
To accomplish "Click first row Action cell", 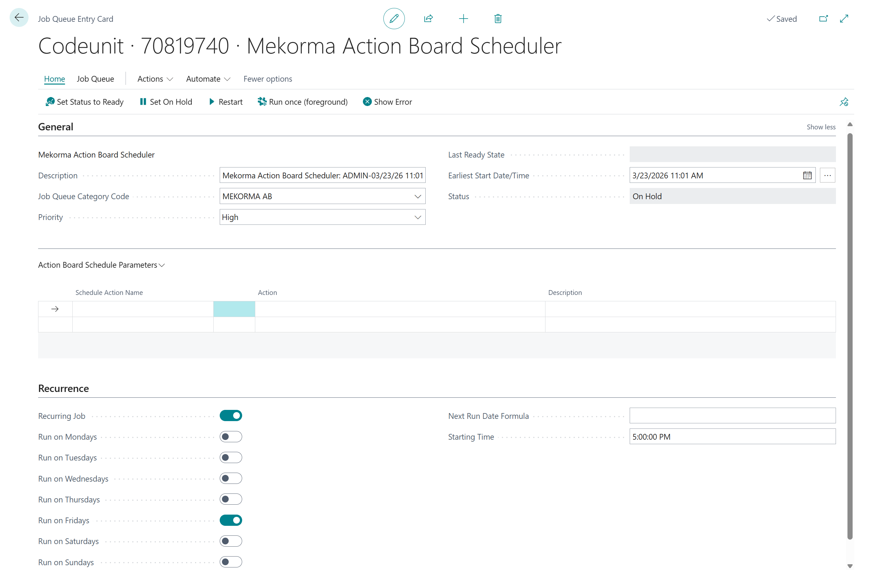I will [400, 309].
